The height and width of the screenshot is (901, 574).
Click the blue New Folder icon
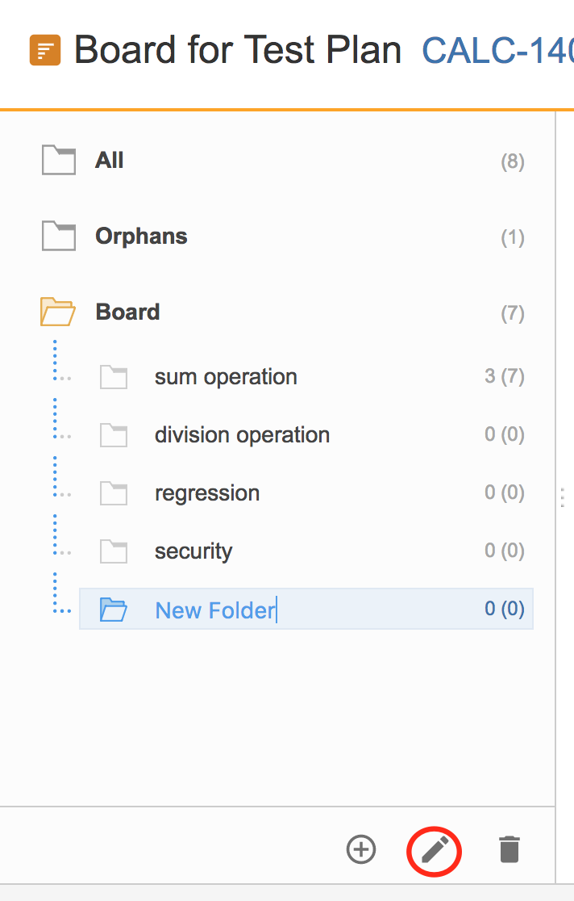[x=113, y=610]
